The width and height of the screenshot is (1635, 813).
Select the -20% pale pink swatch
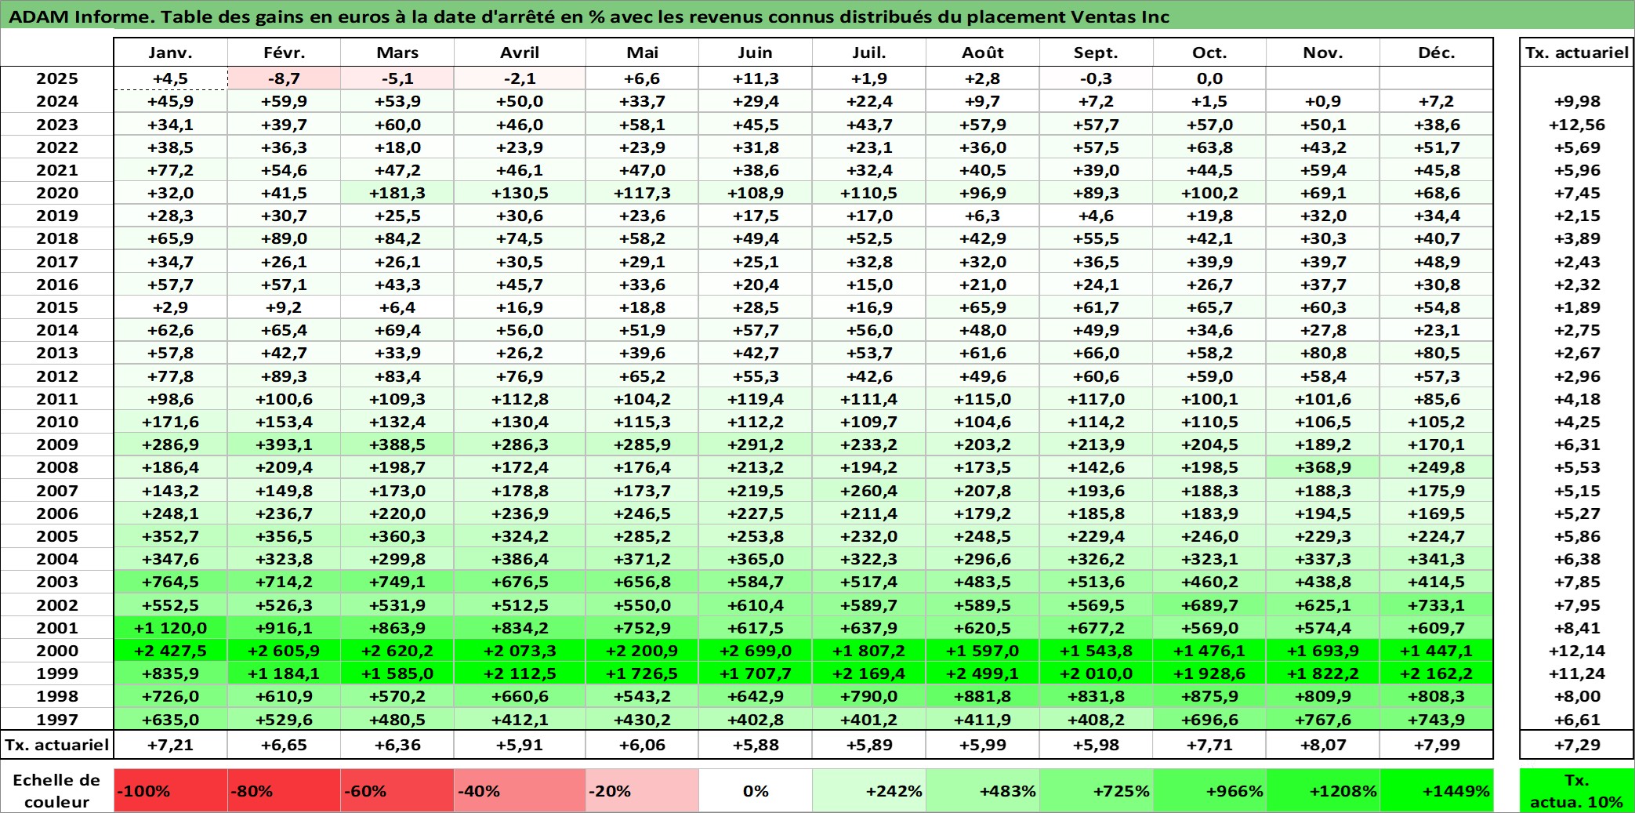pyautogui.click(x=642, y=790)
